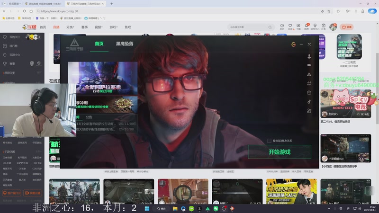The image size is (379, 213).
Task: Open a new browser tab with plus
Action: (x=111, y=4)
